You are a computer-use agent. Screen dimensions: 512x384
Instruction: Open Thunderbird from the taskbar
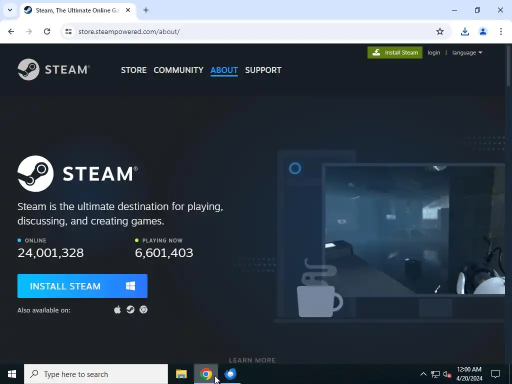pos(230,374)
